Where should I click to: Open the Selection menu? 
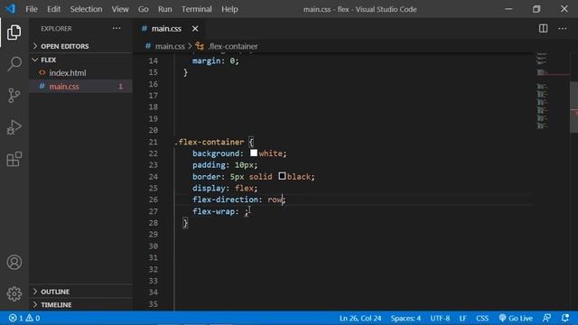coord(87,9)
